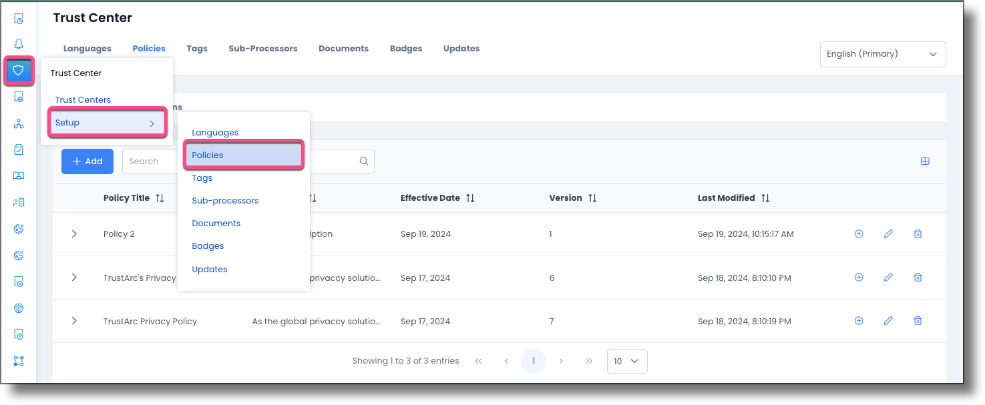The image size is (985, 405).
Task: Select the org chart icon in the sidebar
Action: (18, 123)
